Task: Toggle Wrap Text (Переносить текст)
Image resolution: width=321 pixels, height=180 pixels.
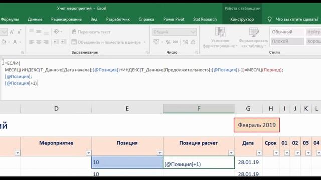Action: pos(91,32)
